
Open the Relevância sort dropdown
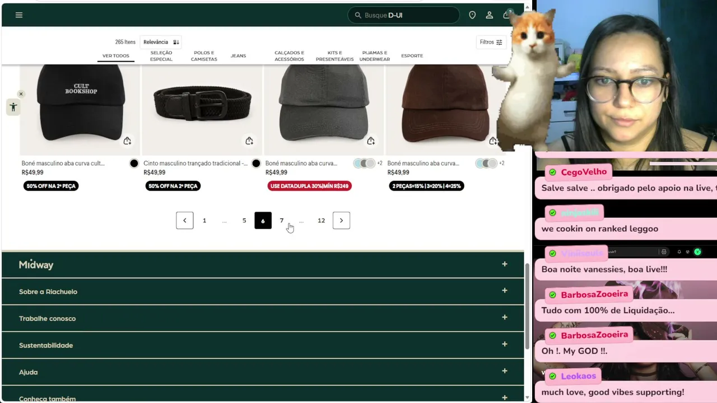161,42
